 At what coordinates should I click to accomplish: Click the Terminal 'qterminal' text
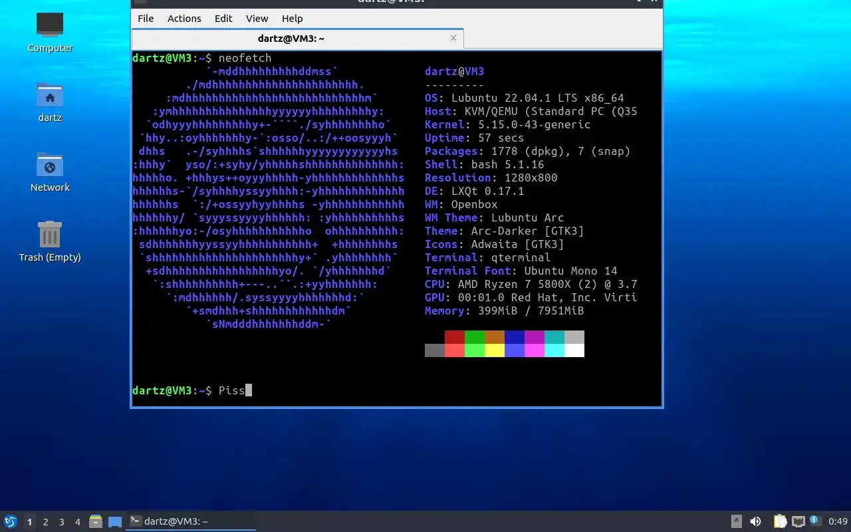point(521,257)
